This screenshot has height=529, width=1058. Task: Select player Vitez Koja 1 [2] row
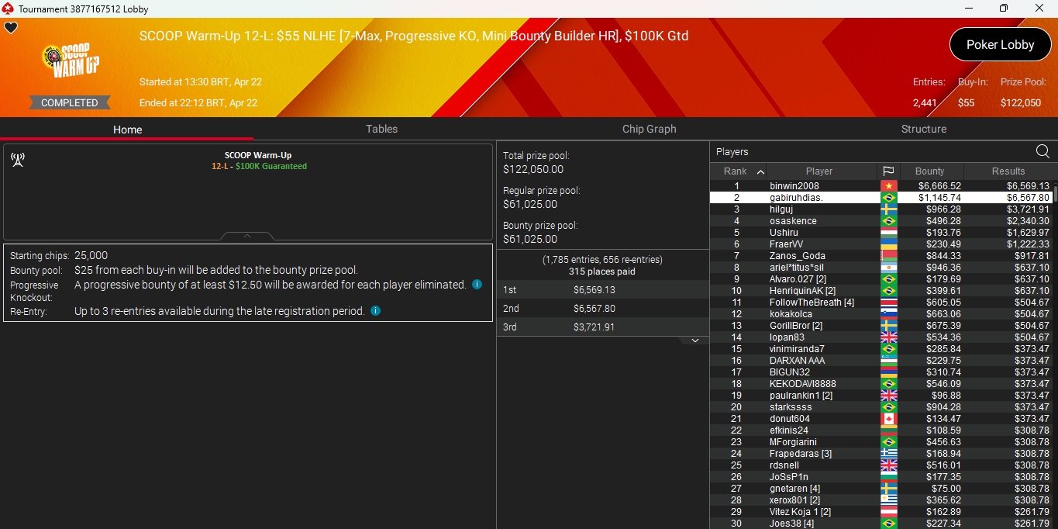click(881, 512)
